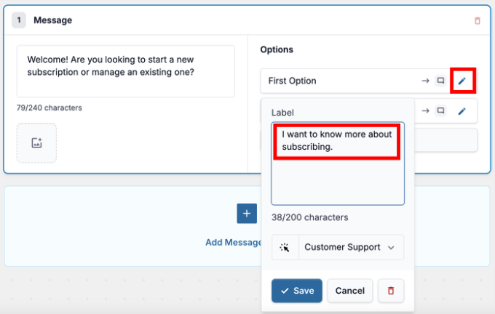
Task: Click the arrow icon on First Option
Action: 426,81
